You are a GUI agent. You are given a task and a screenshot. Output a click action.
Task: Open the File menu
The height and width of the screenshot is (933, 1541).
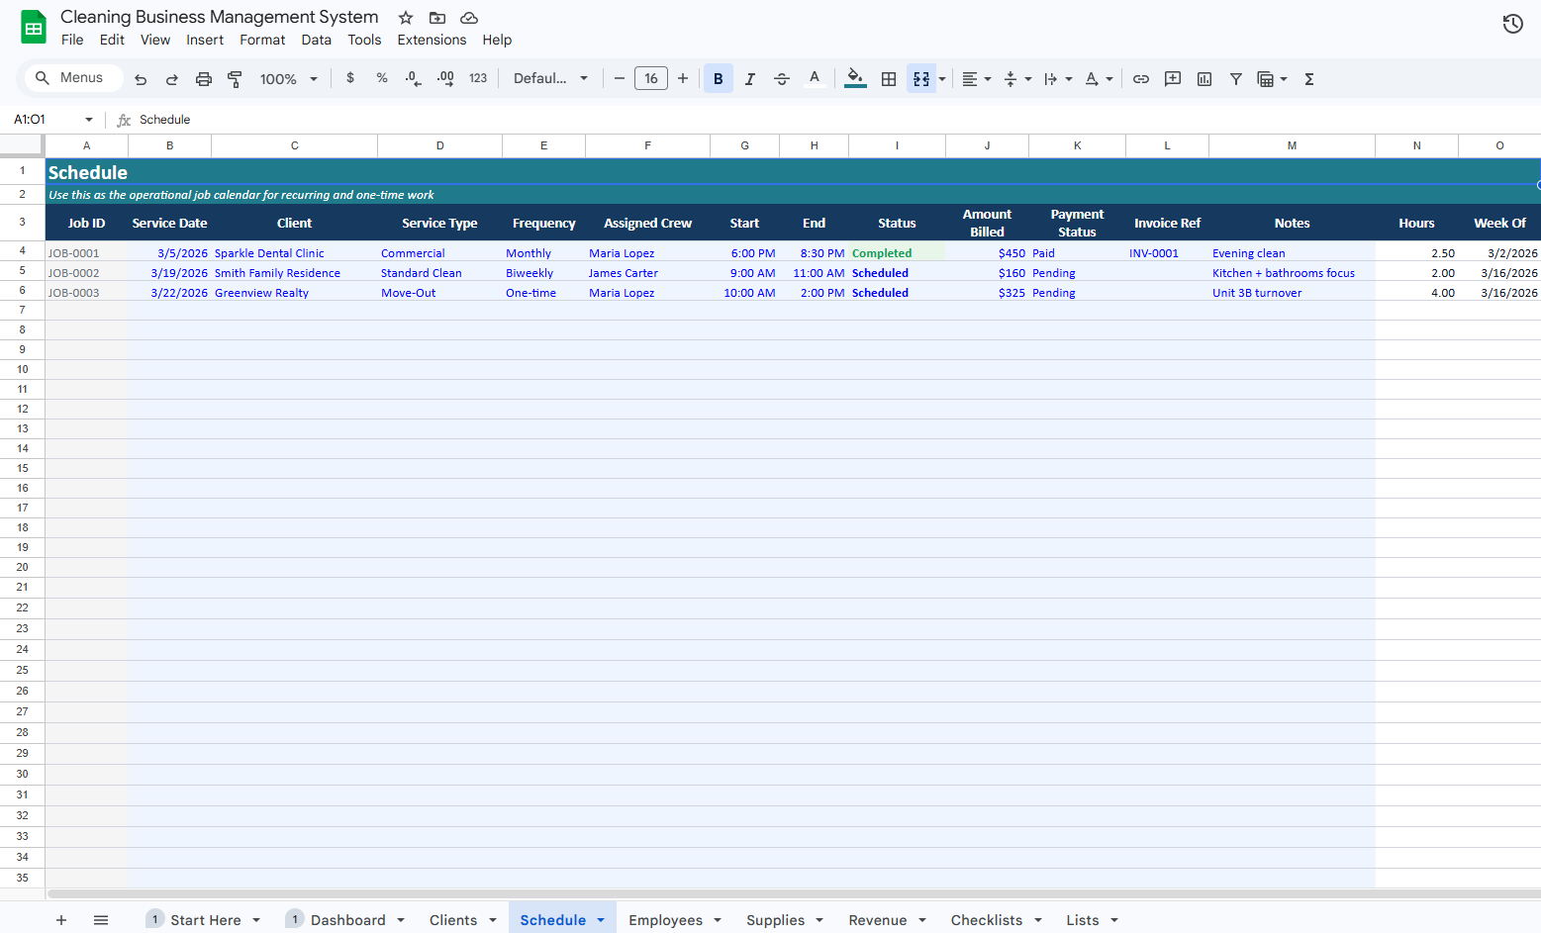point(72,41)
